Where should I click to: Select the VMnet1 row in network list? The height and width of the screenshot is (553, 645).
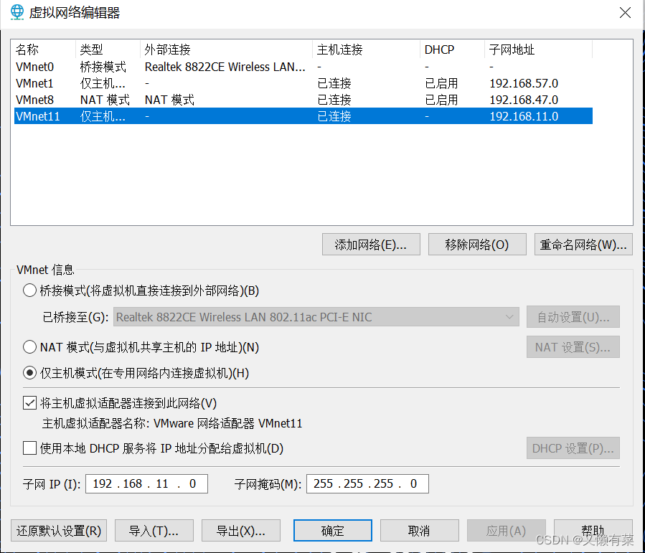pos(303,83)
